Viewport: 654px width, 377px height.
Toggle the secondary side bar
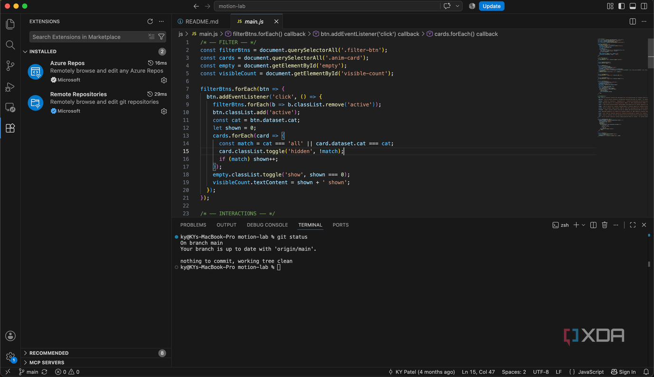pos(644,6)
